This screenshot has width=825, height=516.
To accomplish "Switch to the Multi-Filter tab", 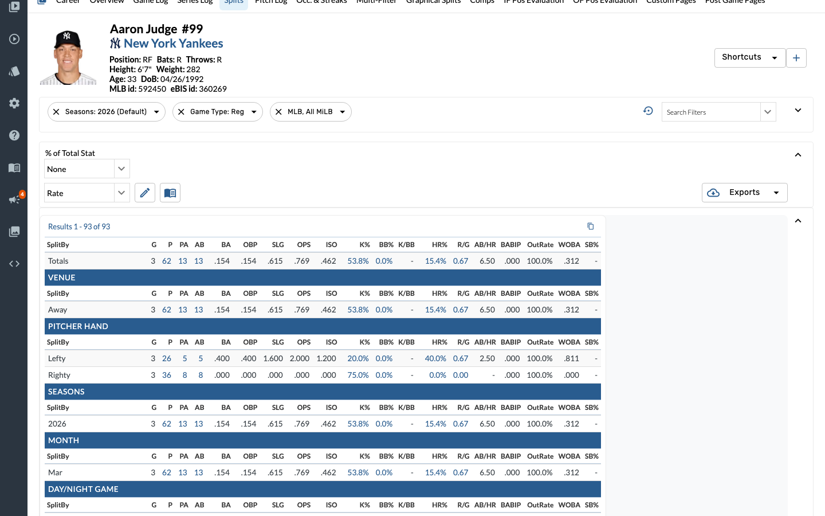I will pos(376,2).
